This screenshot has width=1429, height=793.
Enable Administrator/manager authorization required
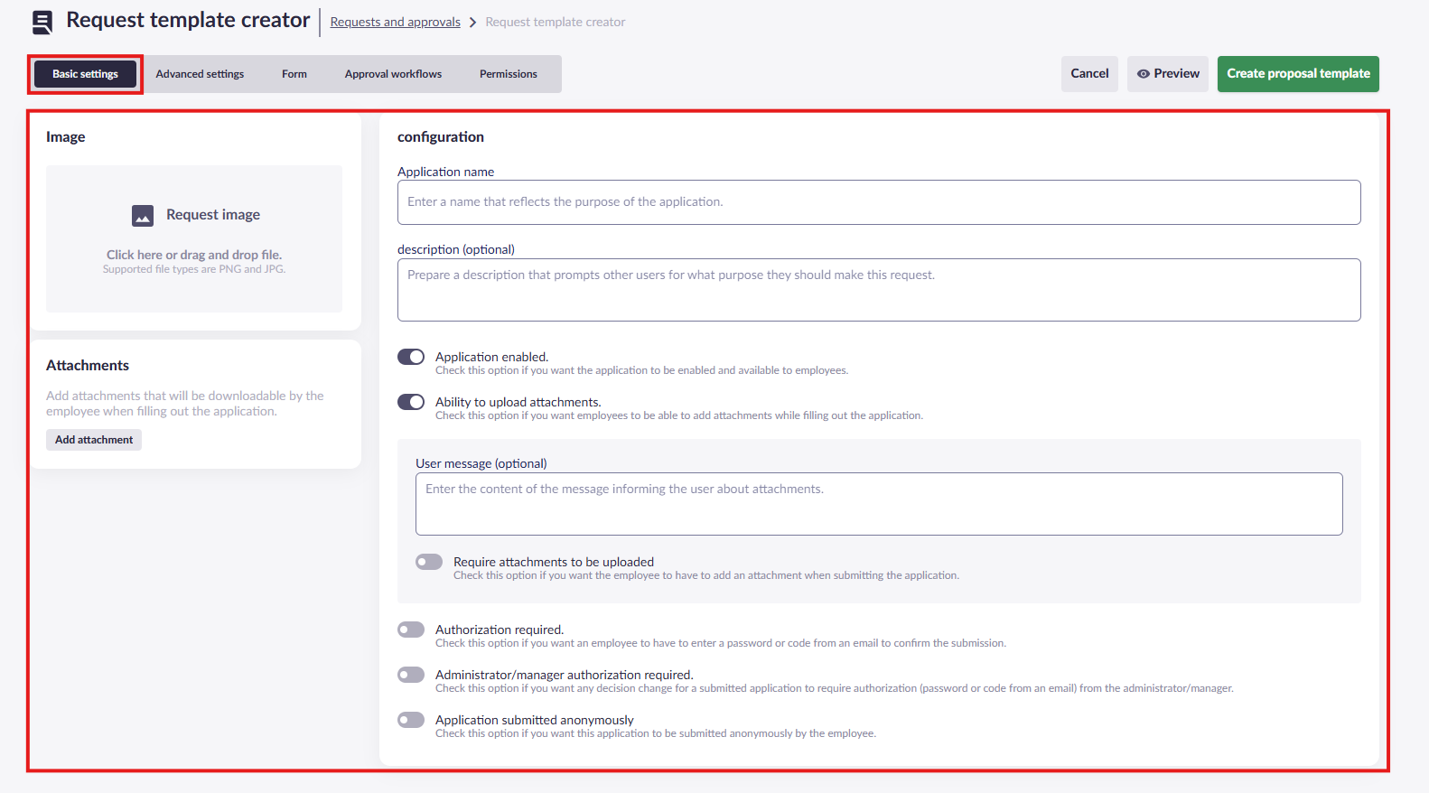click(x=411, y=675)
